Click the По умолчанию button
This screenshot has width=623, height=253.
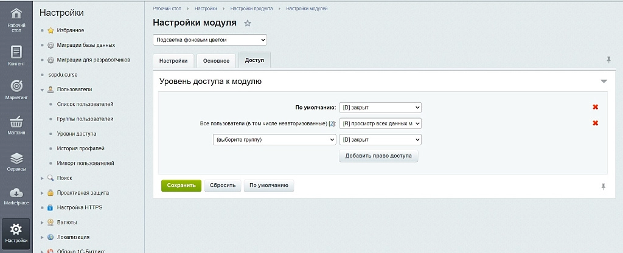coord(268,185)
